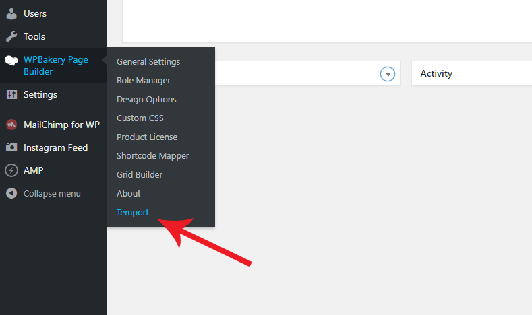532x315 pixels.
Task: Click the WPBakery cloud icon
Action: pyautogui.click(x=11, y=61)
